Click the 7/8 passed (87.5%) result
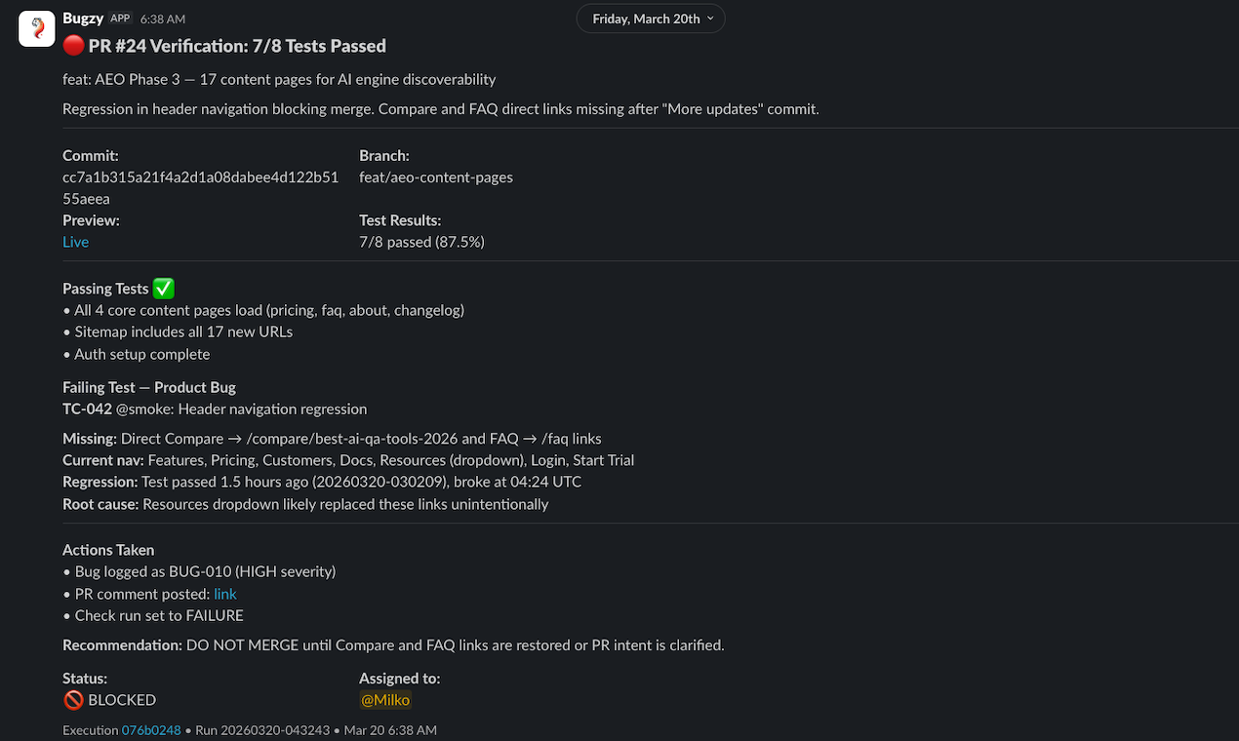1239x741 pixels. [x=421, y=242]
